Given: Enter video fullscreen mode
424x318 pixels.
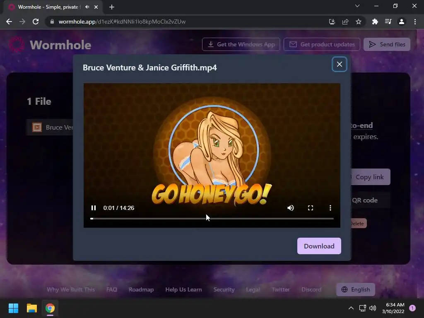Looking at the screenshot, I should coord(311,208).
